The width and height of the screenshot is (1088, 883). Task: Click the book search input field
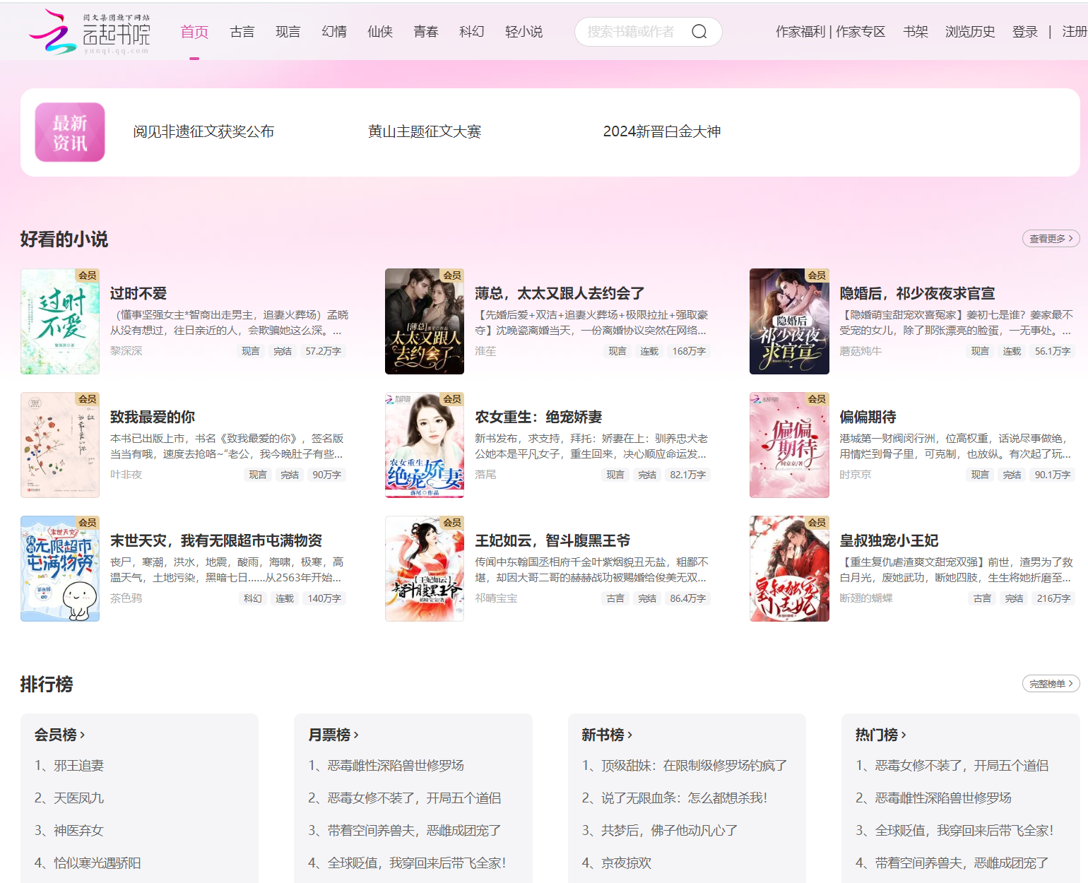point(632,32)
